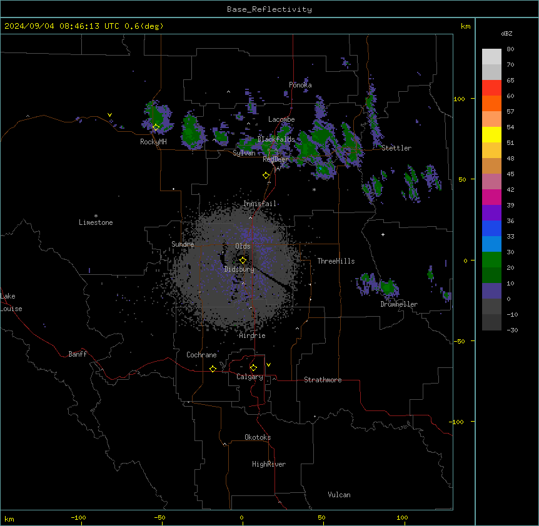
Task: Click the Ponoka city label
Action: click(300, 85)
